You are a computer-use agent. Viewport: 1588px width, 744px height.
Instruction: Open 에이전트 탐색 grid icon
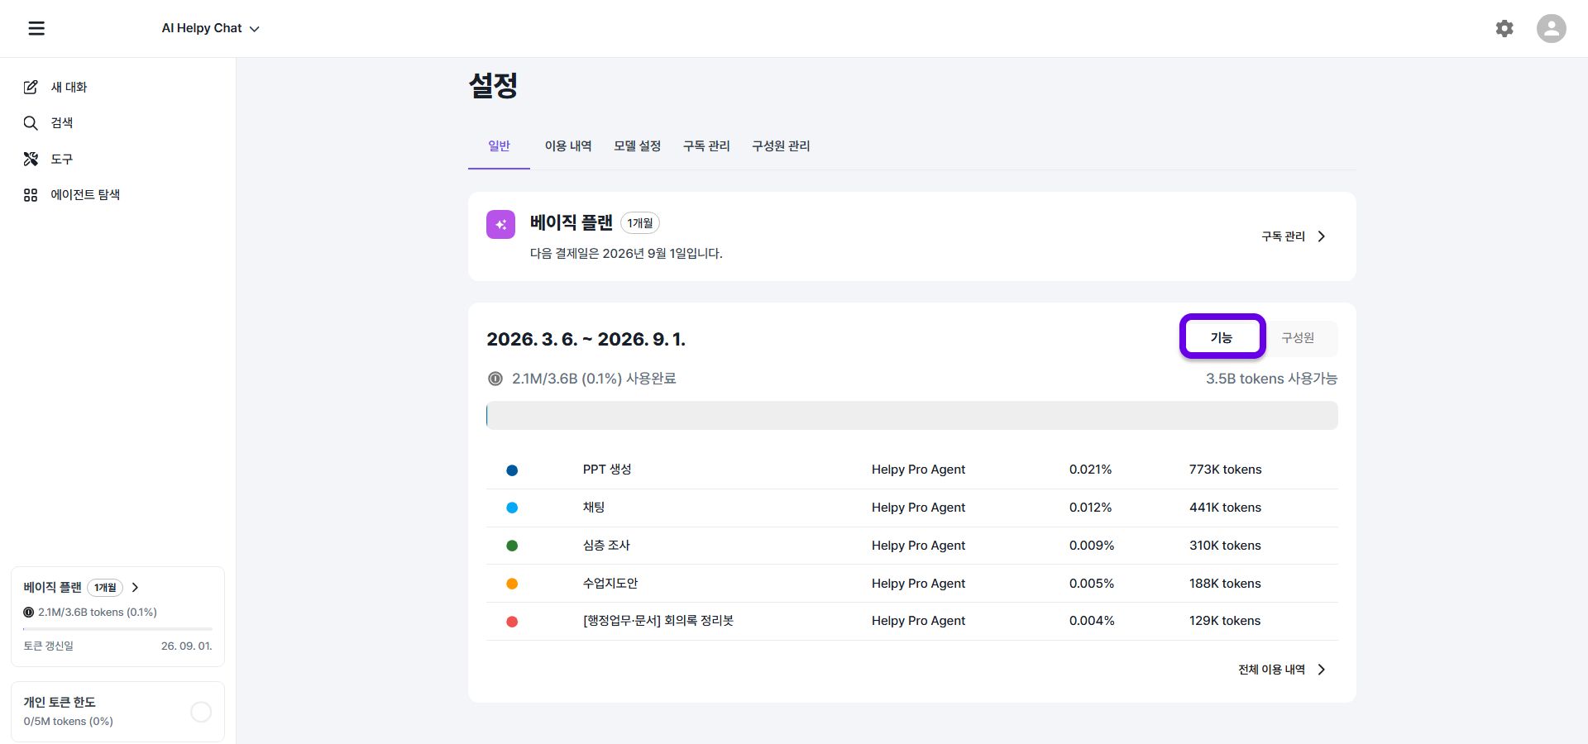(31, 194)
